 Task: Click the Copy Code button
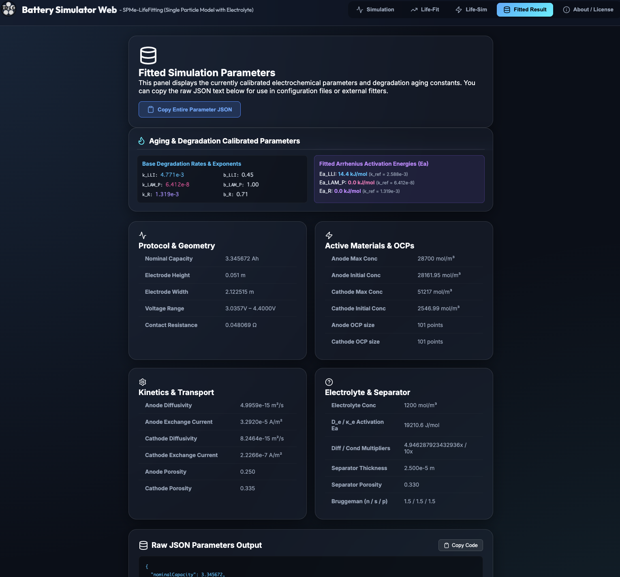coord(461,545)
